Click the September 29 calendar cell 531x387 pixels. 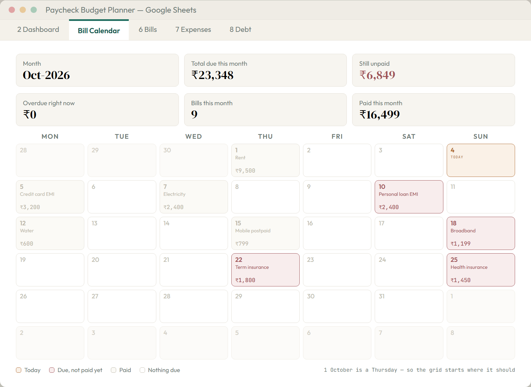click(122, 160)
